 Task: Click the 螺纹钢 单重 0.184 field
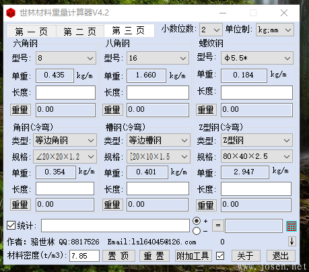coord(244,75)
